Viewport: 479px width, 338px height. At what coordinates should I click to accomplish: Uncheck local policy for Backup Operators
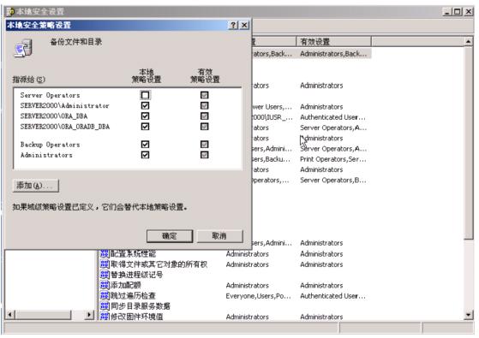[145, 145]
